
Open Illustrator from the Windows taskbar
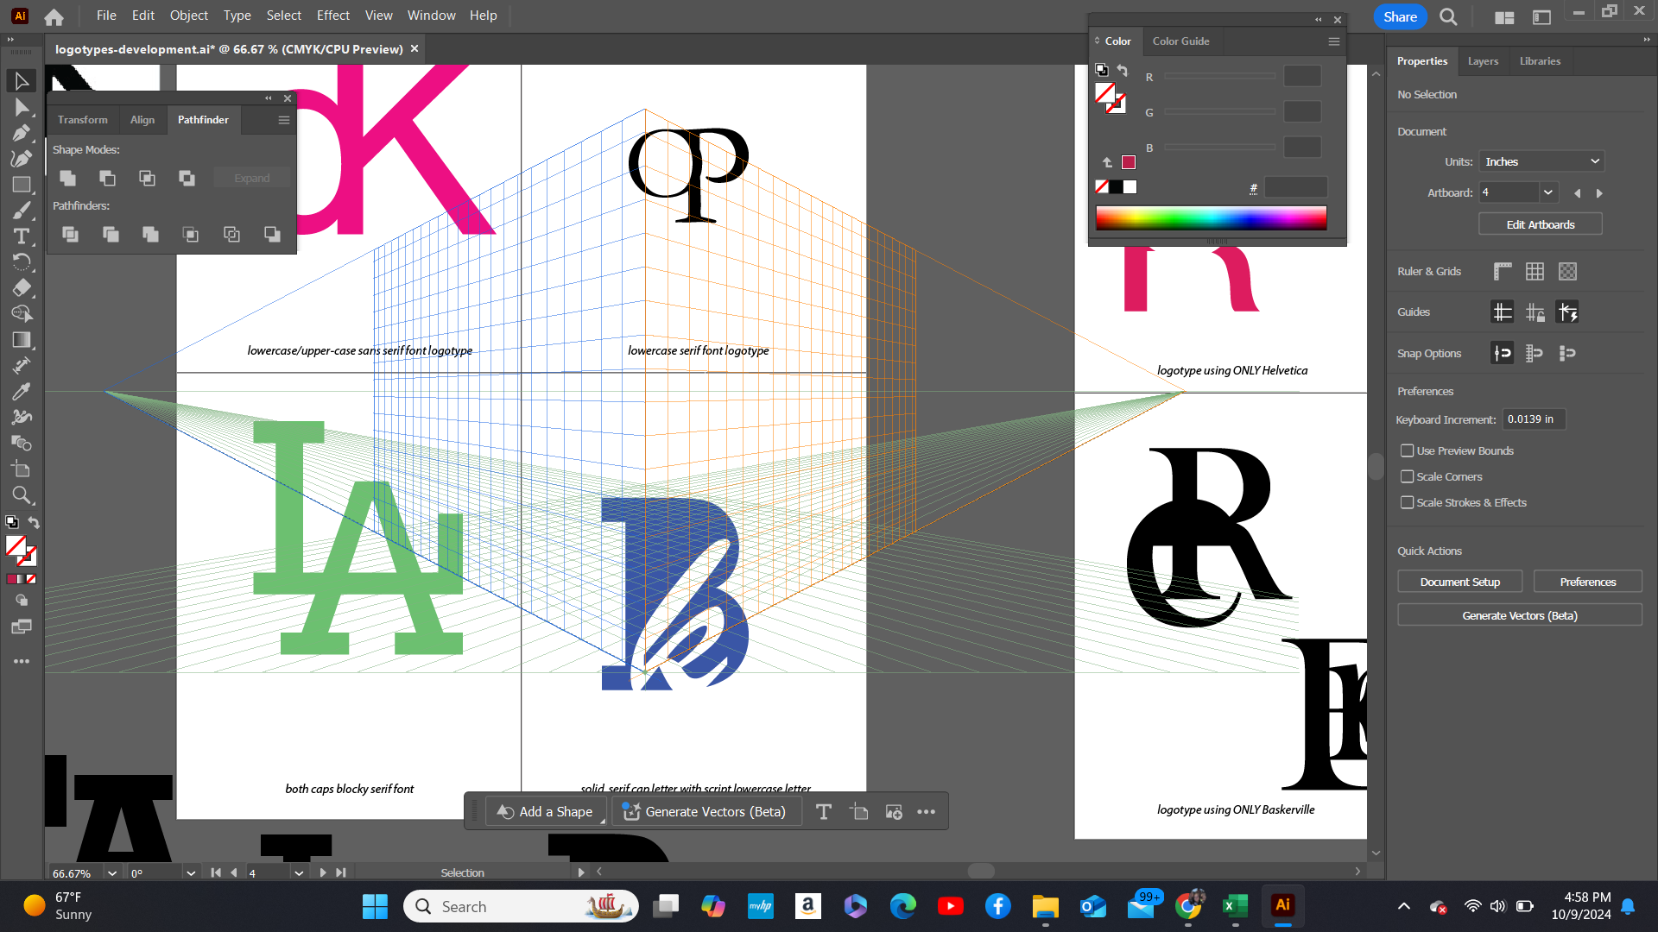coord(1282,906)
